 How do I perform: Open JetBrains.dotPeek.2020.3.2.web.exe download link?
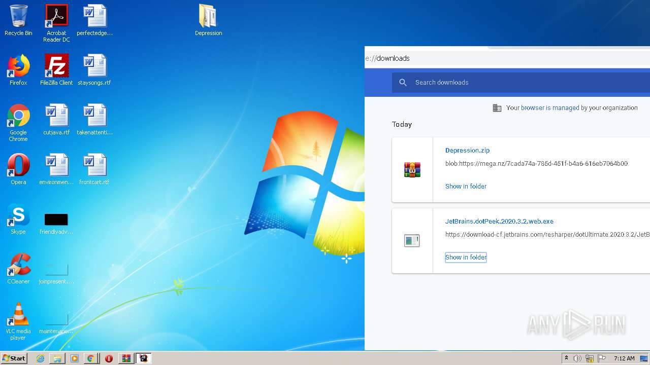pyautogui.click(x=499, y=221)
